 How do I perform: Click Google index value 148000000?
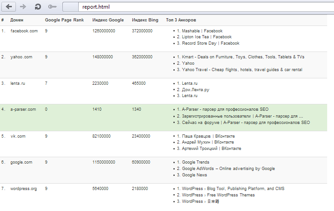102,57
